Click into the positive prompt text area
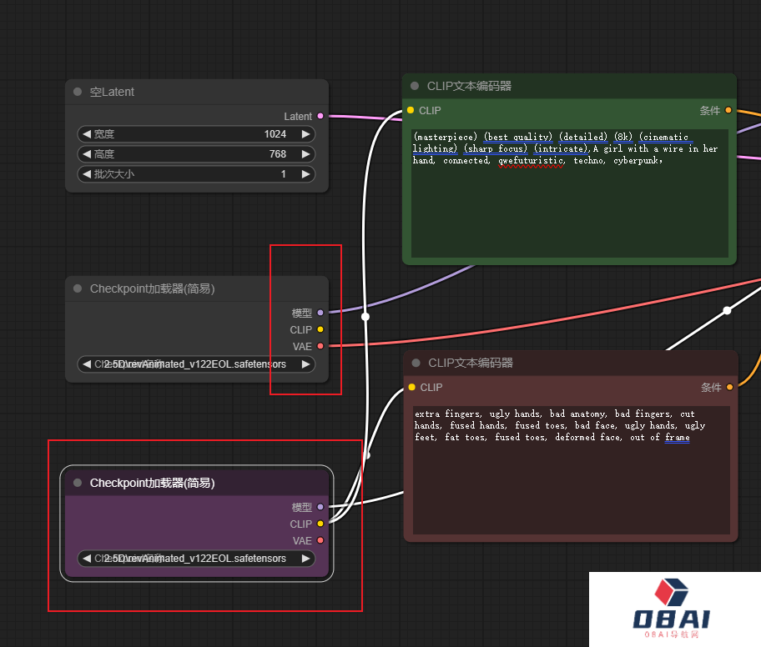 [x=570, y=208]
